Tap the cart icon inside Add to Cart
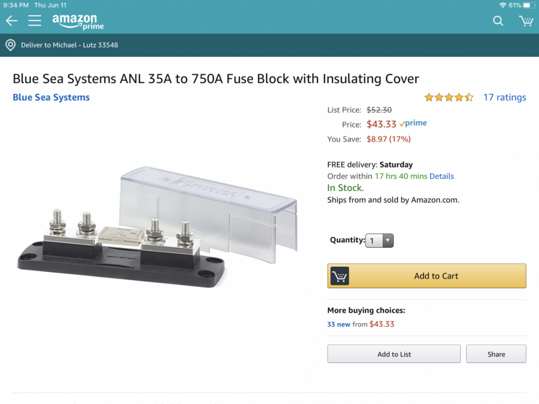The height and width of the screenshot is (404, 539). coord(340,276)
